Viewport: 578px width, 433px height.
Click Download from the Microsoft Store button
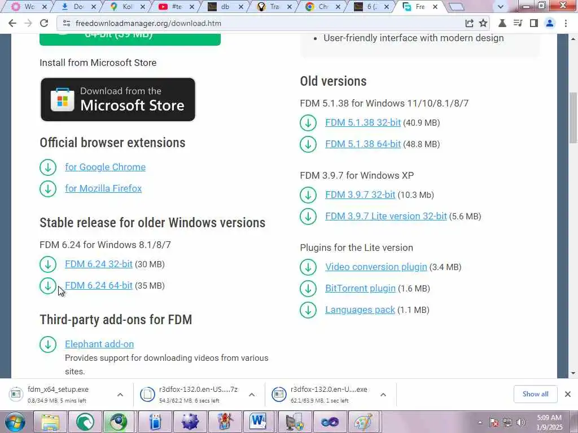[117, 99]
